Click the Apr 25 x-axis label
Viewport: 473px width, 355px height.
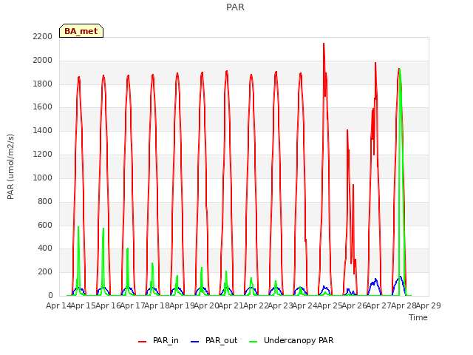[330, 305]
